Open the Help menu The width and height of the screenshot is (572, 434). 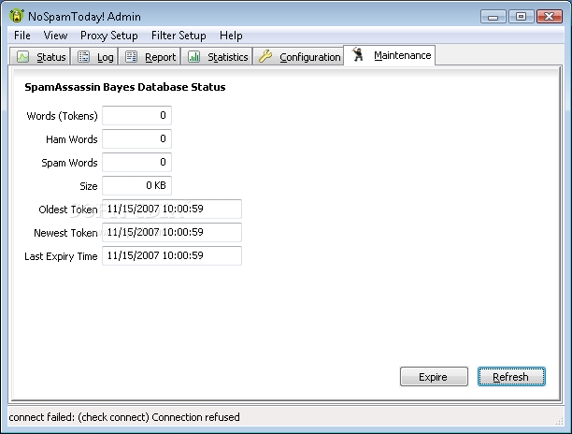(231, 36)
